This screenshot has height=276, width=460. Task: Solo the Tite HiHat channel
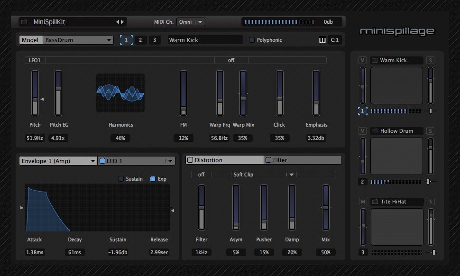tap(431, 202)
